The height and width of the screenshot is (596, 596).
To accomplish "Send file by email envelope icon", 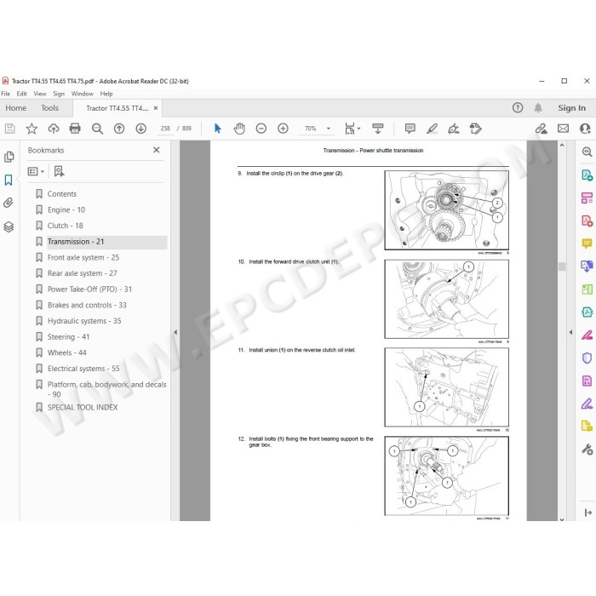I will pyautogui.click(x=563, y=129).
